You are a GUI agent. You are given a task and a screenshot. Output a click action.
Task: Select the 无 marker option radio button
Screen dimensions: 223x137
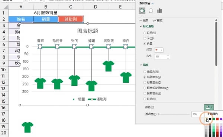pos(145,38)
